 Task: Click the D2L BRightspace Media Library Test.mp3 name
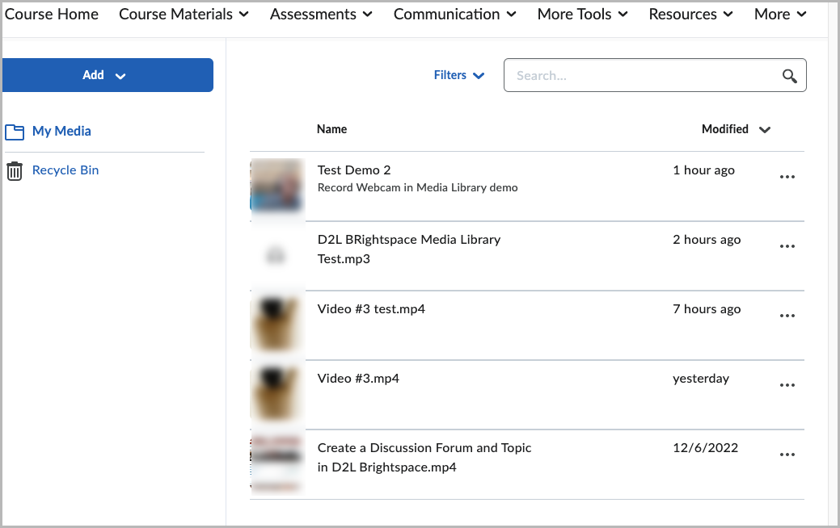click(x=409, y=249)
